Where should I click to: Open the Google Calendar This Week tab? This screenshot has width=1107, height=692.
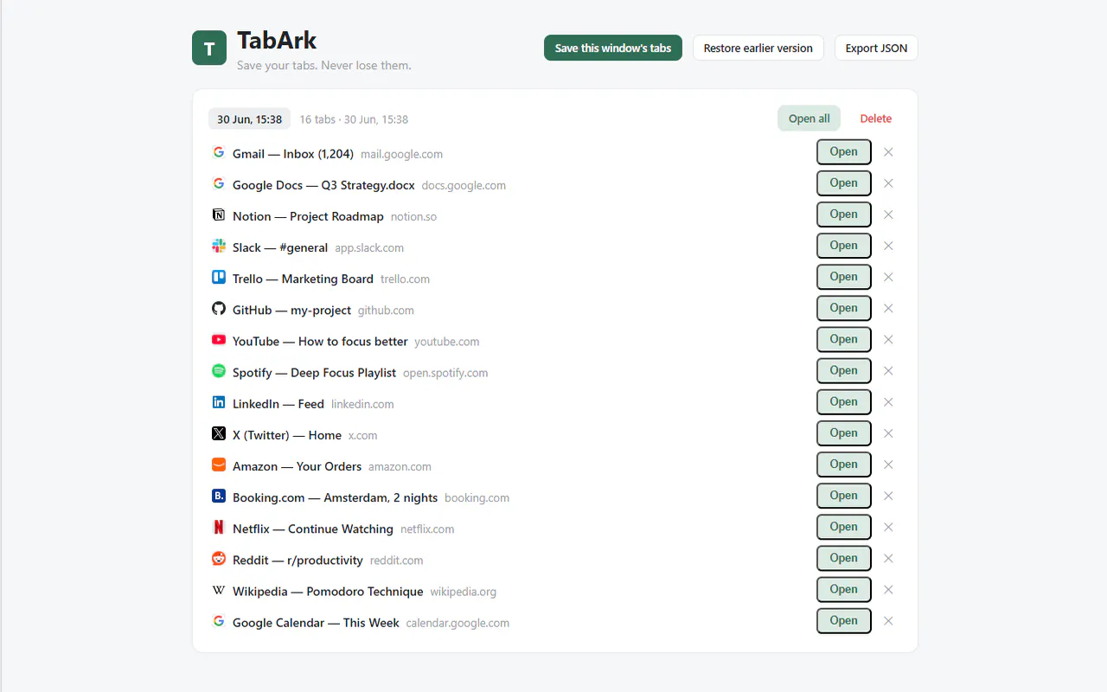tap(844, 621)
